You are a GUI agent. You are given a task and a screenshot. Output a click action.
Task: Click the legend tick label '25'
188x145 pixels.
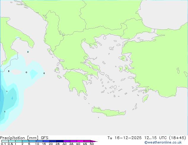(x=58, y=144)
